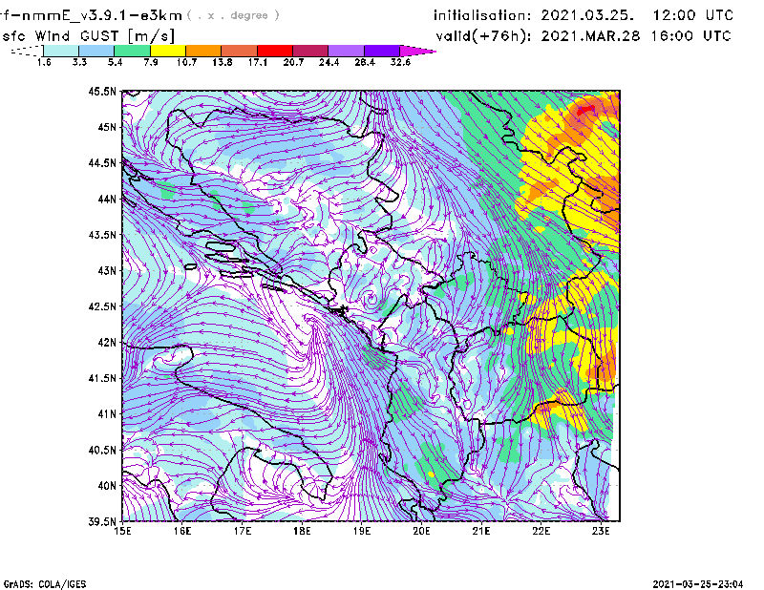This screenshot has height=590, width=764.
Task: Click the legend value 7.9
Action: (x=151, y=62)
